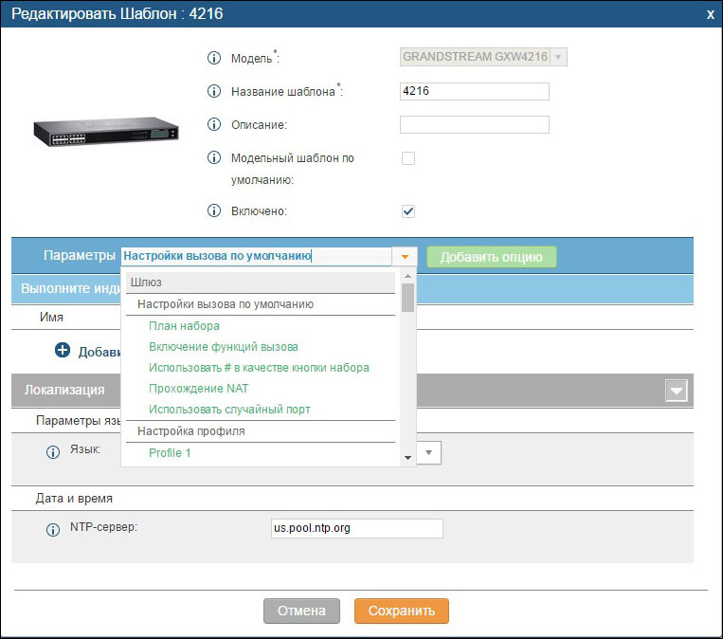Uncheck the Включено checkbox

click(408, 211)
